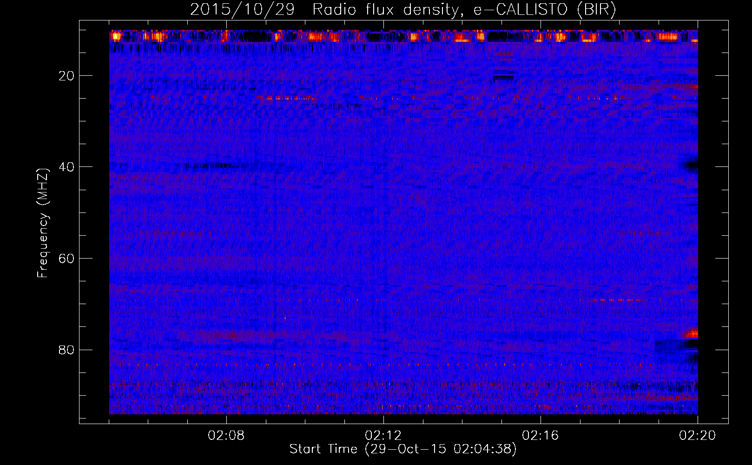Click the date "2015/10/29" in the title
This screenshot has height=465, width=752.
click(242, 10)
